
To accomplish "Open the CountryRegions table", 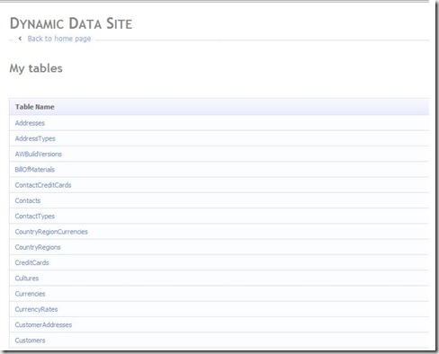I will click(38, 247).
